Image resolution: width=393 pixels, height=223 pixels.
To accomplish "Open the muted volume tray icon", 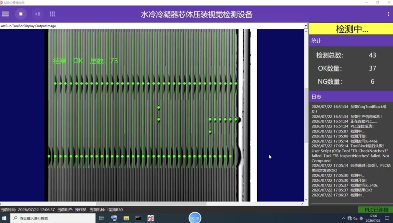I will pyautogui.click(x=355, y=218).
